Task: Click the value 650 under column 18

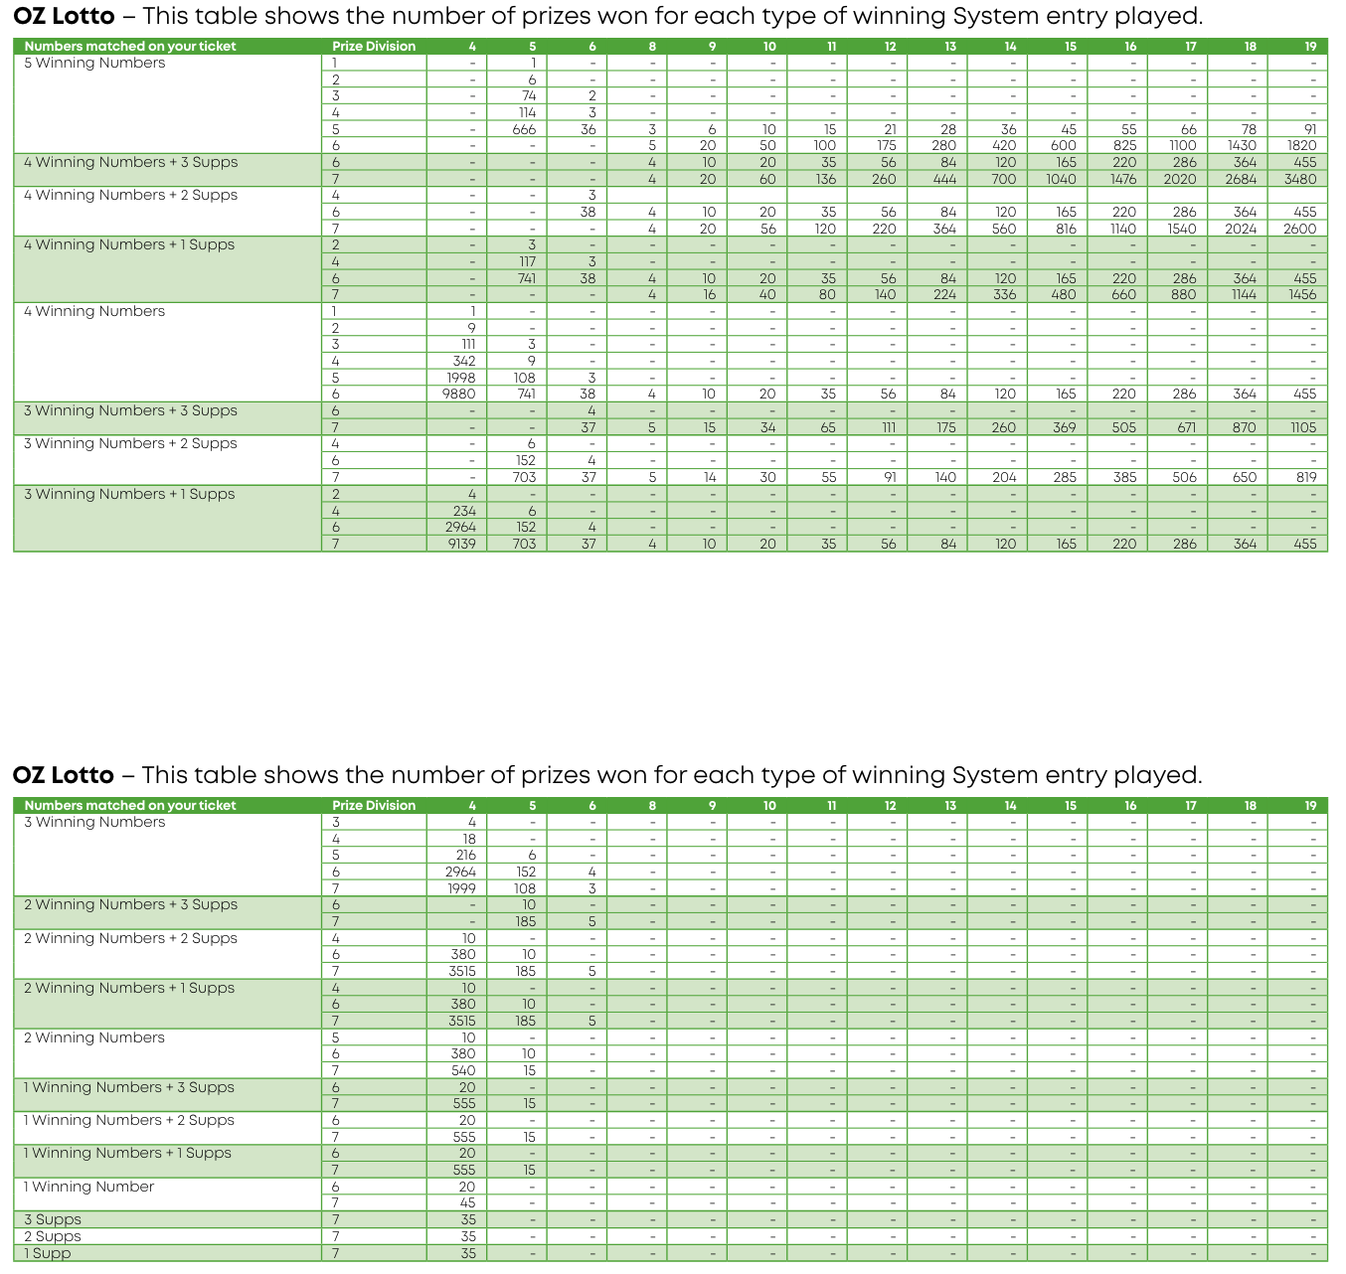Action: point(1245,477)
